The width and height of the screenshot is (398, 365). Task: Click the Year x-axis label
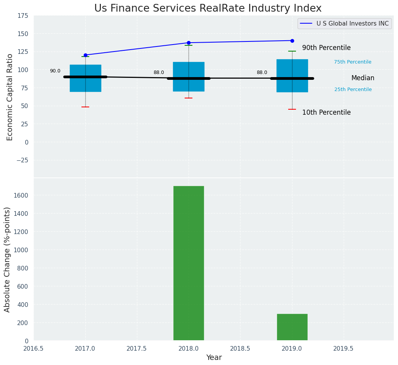pos(214,358)
